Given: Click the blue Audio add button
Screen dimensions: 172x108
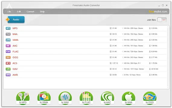Looking at the screenshot, I should [16, 19].
